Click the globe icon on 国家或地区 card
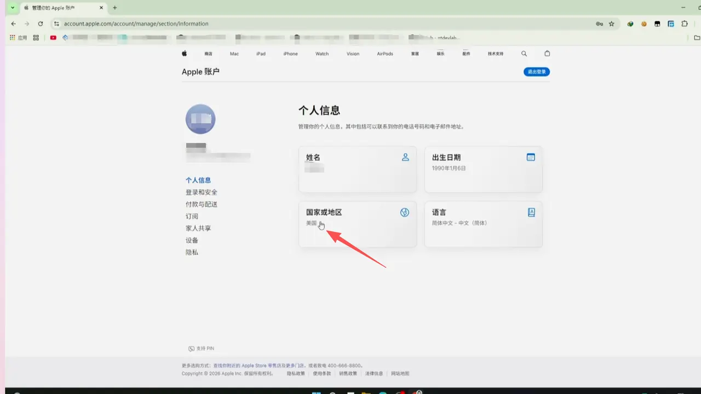701x394 pixels. pyautogui.click(x=405, y=212)
